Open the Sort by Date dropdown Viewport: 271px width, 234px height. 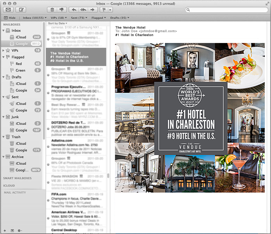pyautogui.click(x=57, y=23)
